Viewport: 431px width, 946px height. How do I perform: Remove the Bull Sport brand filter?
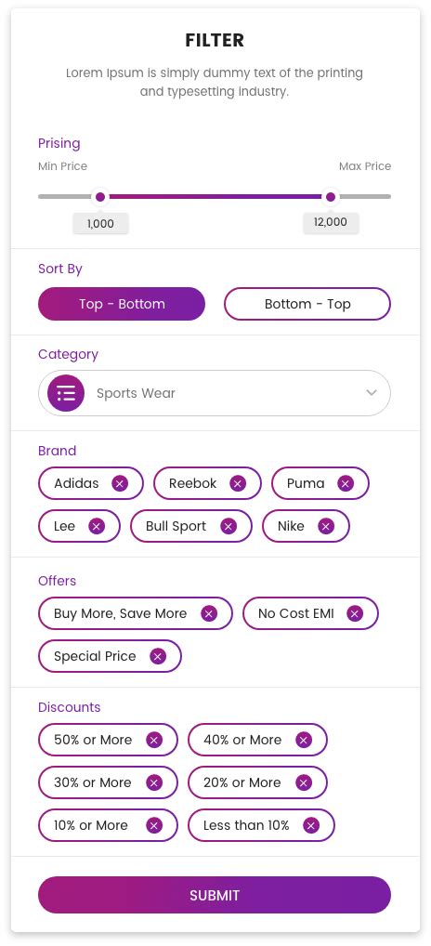coord(229,526)
